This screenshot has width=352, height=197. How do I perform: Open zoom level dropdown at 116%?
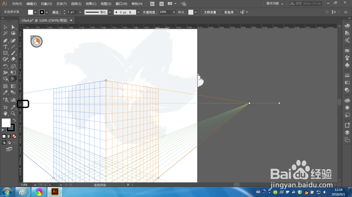tap(35, 185)
